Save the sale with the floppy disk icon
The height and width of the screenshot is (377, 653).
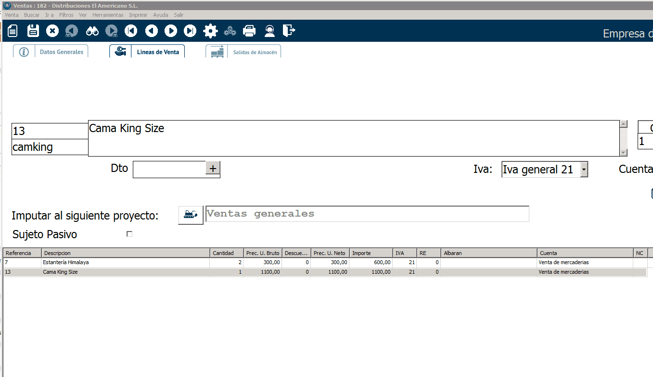[x=33, y=31]
